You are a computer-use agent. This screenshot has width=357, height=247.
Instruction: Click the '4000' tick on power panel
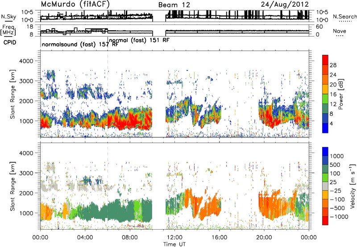coord(27,61)
